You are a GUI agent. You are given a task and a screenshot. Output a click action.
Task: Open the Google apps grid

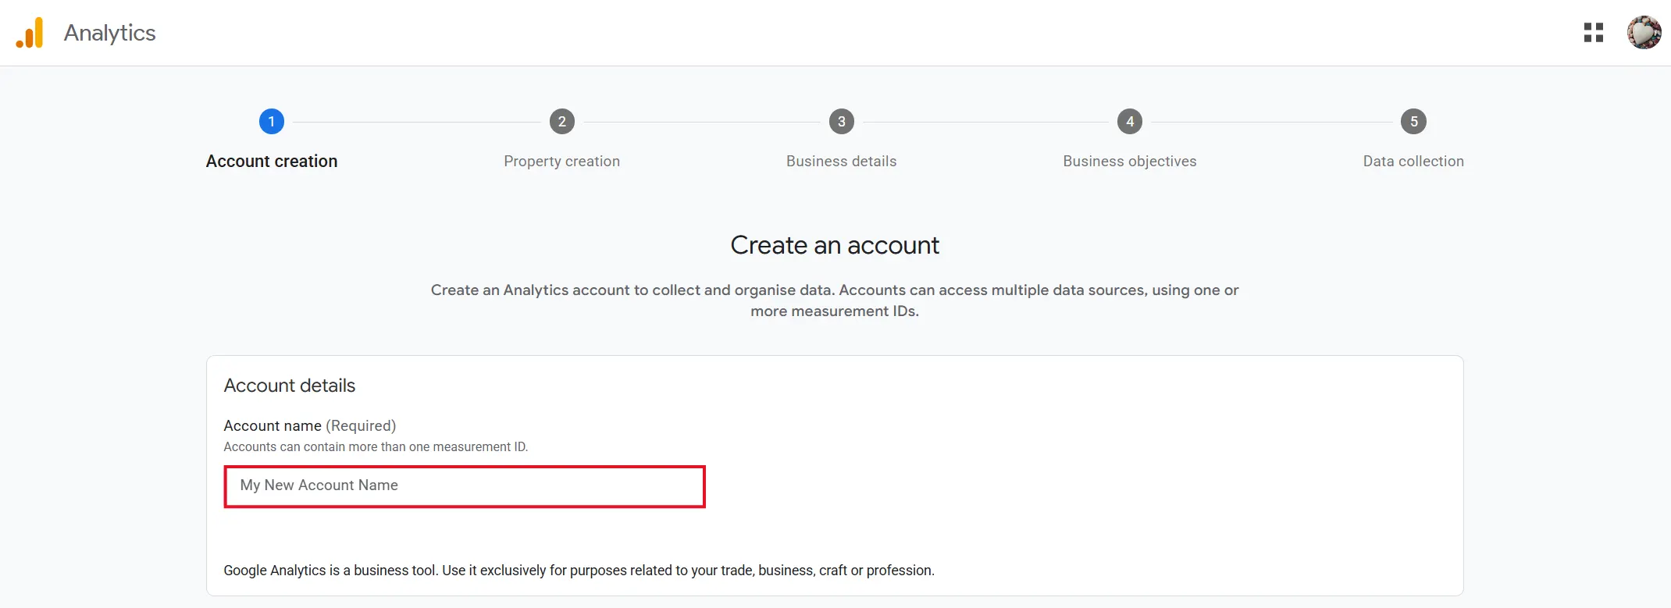(x=1593, y=33)
